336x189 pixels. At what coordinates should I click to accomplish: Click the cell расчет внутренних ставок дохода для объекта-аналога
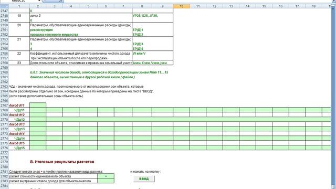tap(53, 181)
